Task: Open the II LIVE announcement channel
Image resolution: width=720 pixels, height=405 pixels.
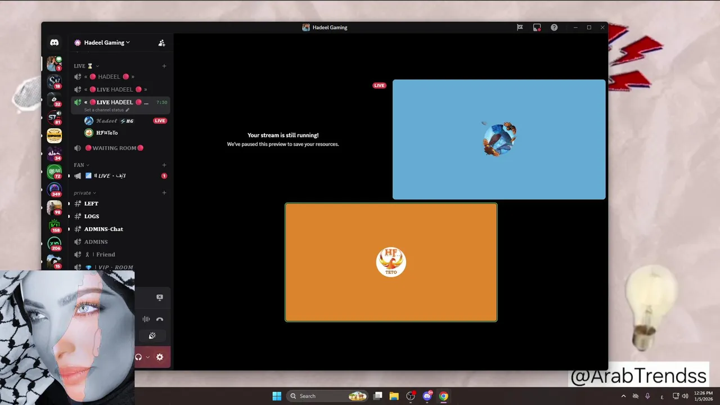Action: pyautogui.click(x=120, y=175)
